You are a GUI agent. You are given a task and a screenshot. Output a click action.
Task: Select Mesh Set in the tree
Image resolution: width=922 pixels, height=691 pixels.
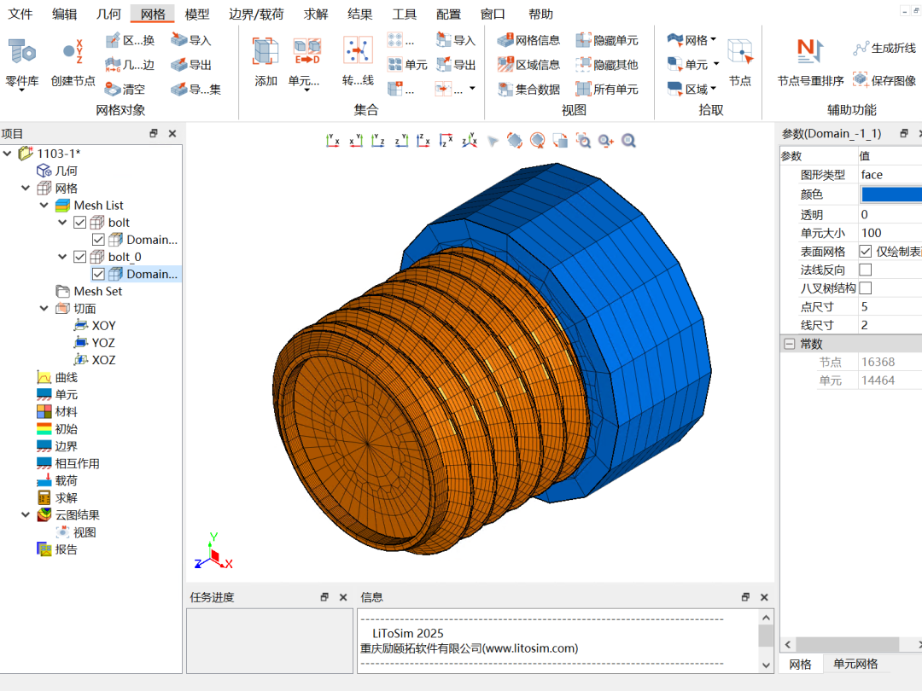(89, 292)
